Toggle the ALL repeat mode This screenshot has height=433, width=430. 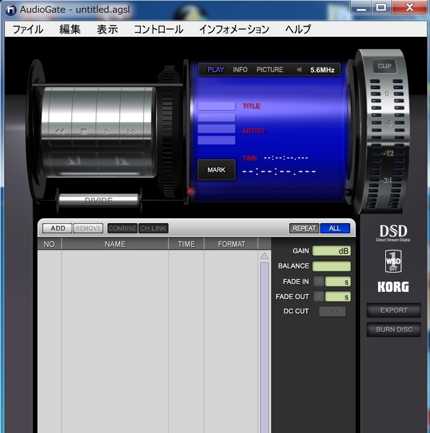pos(335,229)
